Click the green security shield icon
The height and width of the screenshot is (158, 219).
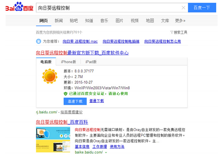coord(66,94)
